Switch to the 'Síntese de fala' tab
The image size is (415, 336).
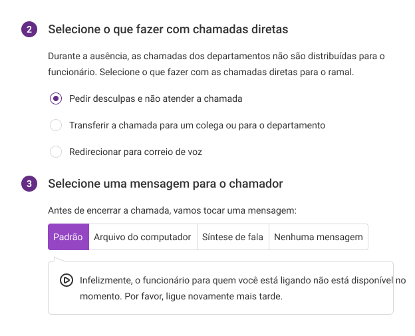[x=233, y=237]
